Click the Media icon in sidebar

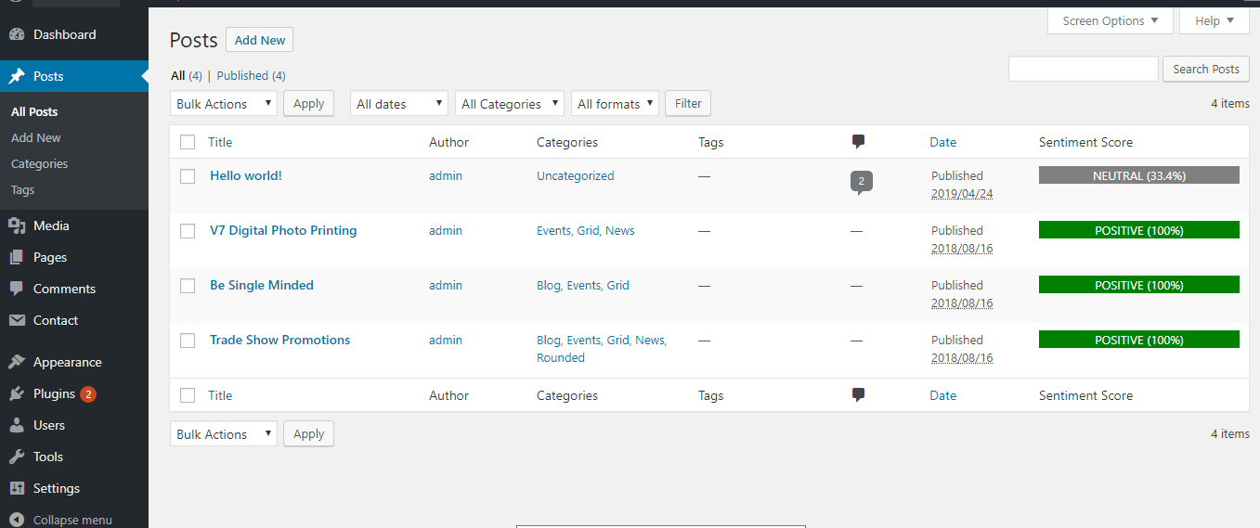point(17,225)
